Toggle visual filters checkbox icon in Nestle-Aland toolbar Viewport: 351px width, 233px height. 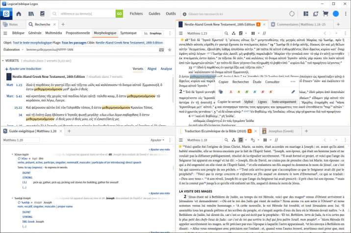(x=241, y=33)
